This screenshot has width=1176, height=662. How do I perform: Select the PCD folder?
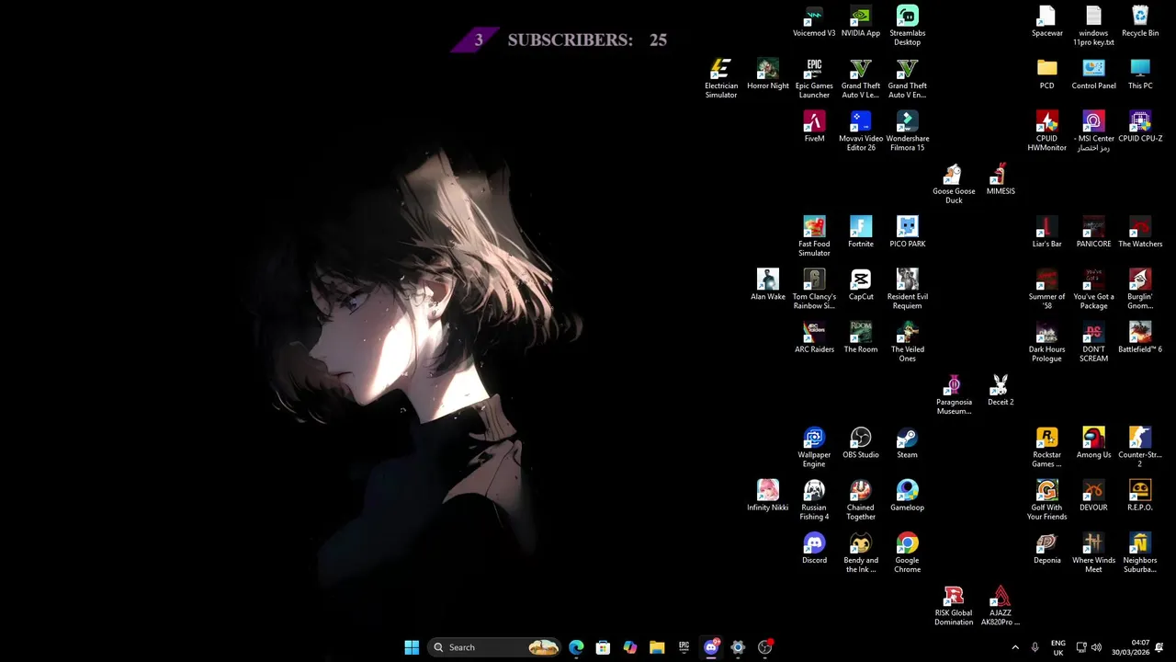coord(1046,74)
